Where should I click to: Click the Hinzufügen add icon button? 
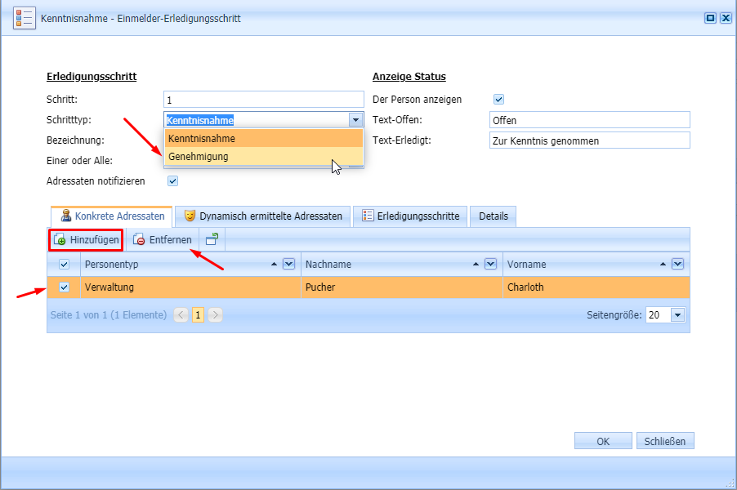click(x=87, y=240)
